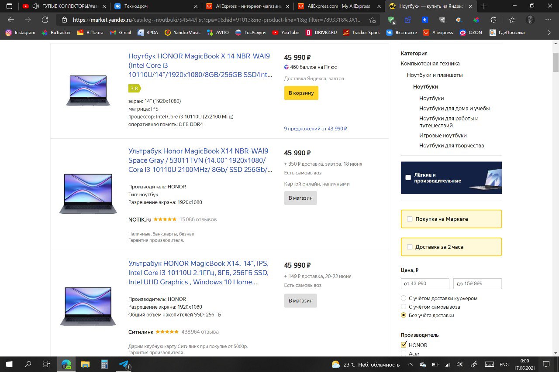
Task: Click the maximum price 'до 159 999' field
Action: [477, 283]
